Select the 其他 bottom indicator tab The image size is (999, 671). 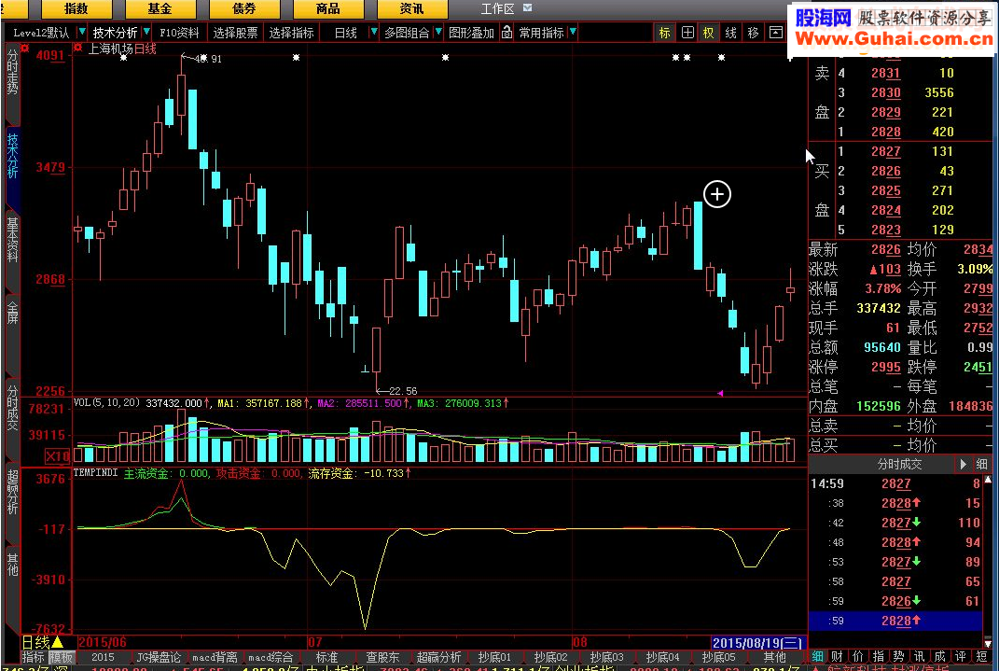(775, 656)
